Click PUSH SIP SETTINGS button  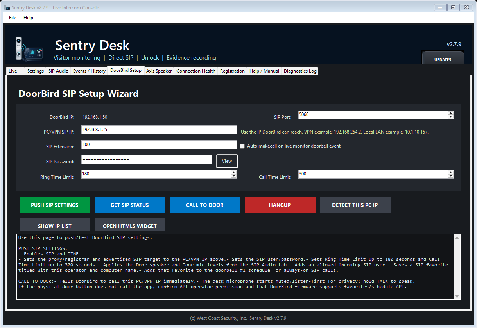[55, 205]
